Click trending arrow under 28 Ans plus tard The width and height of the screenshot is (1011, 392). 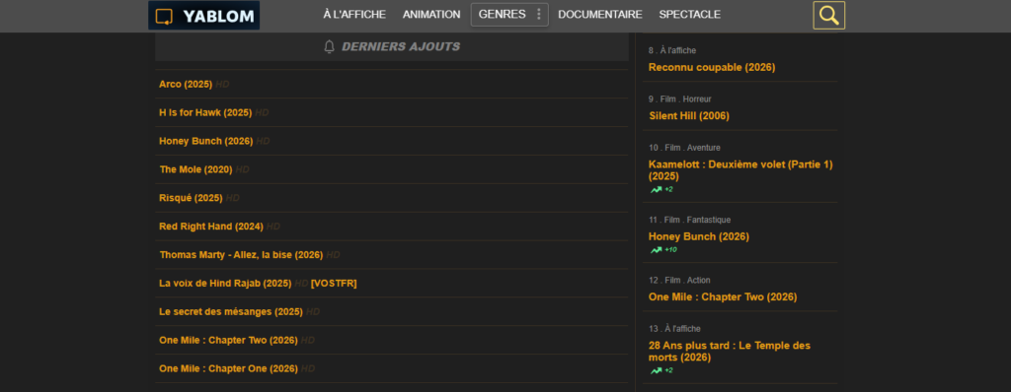pos(656,370)
